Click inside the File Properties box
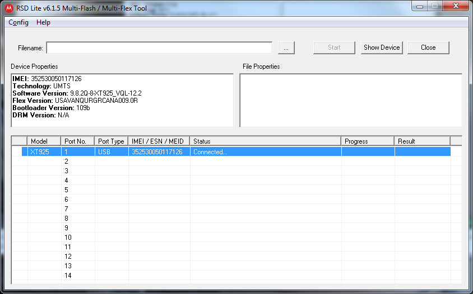 (x=351, y=100)
